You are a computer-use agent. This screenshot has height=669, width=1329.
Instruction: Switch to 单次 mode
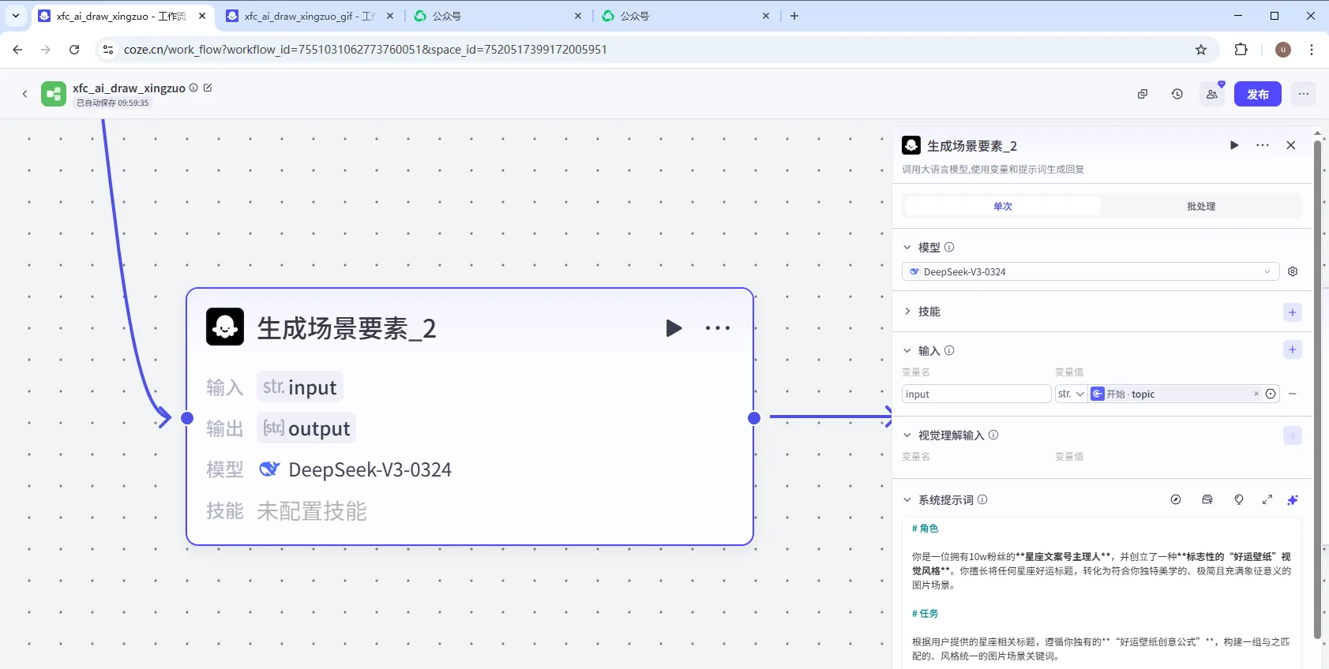pos(1002,207)
